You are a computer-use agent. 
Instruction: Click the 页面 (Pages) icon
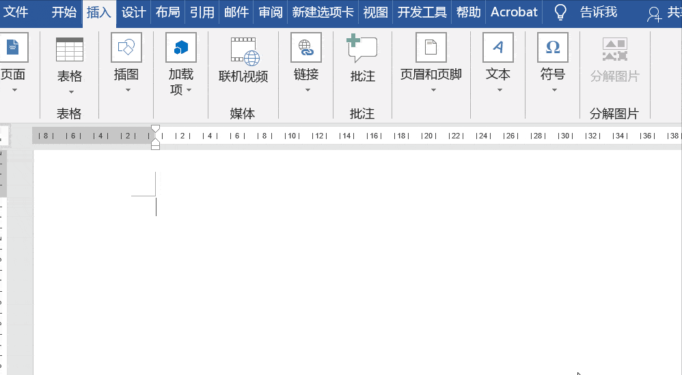click(x=13, y=47)
